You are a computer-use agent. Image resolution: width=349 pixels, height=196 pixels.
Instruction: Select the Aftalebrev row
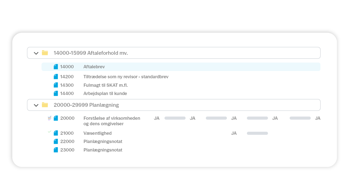[94, 67]
